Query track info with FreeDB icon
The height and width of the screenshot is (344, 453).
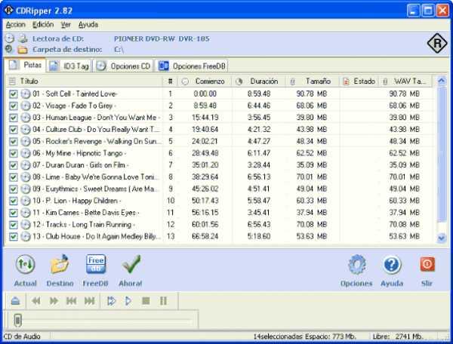coord(96,264)
